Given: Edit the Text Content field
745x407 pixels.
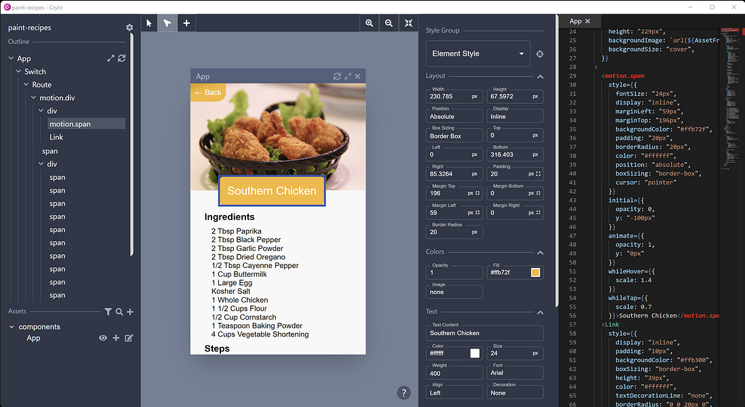Looking at the screenshot, I should pos(485,333).
